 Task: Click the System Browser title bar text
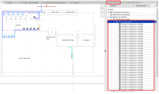(x=113, y=3)
